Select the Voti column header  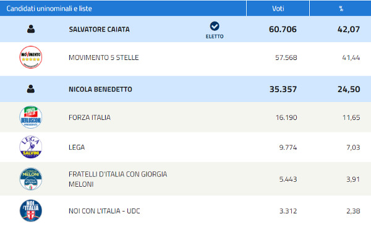coord(278,9)
